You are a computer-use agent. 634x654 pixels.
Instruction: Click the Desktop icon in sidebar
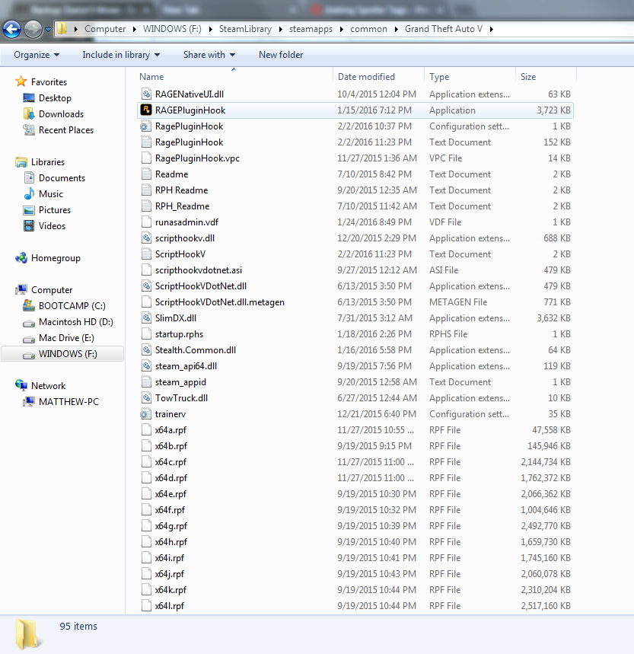click(29, 98)
